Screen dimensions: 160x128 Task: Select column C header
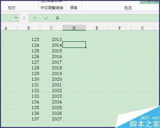point(51,28)
